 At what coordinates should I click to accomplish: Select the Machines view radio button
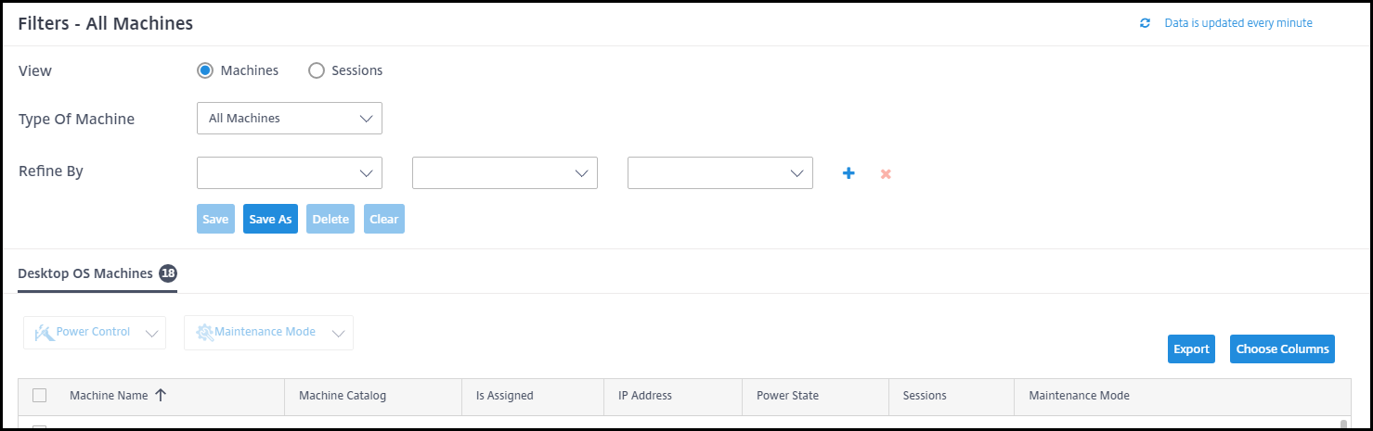(x=205, y=70)
